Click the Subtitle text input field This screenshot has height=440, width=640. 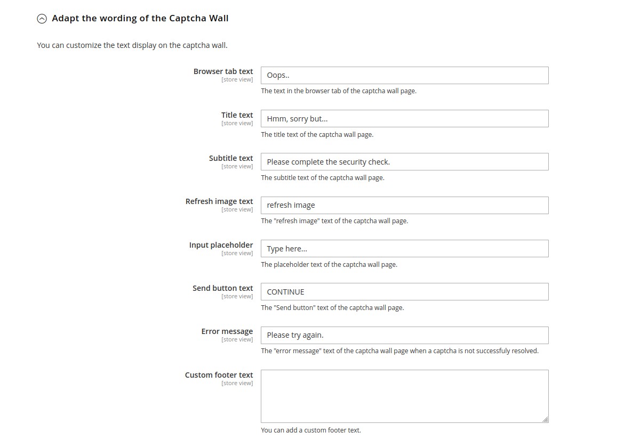pos(404,161)
